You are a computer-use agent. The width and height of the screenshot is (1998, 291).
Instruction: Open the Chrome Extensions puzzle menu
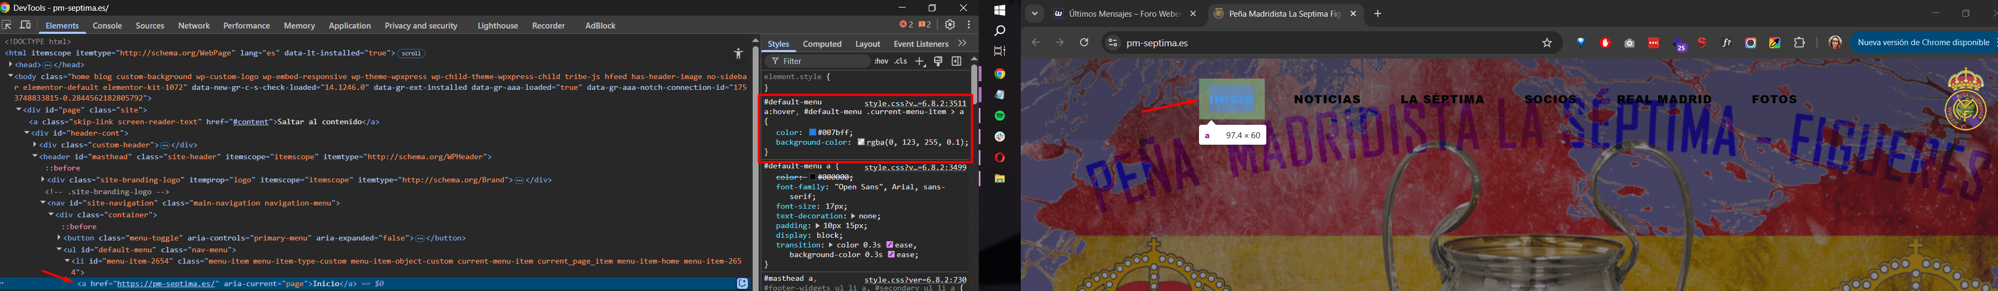tap(1799, 44)
